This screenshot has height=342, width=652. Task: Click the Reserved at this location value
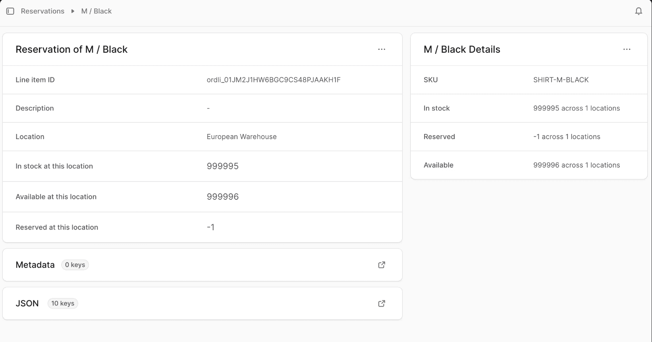point(210,227)
